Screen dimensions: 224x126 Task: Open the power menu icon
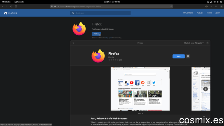[221, 2]
